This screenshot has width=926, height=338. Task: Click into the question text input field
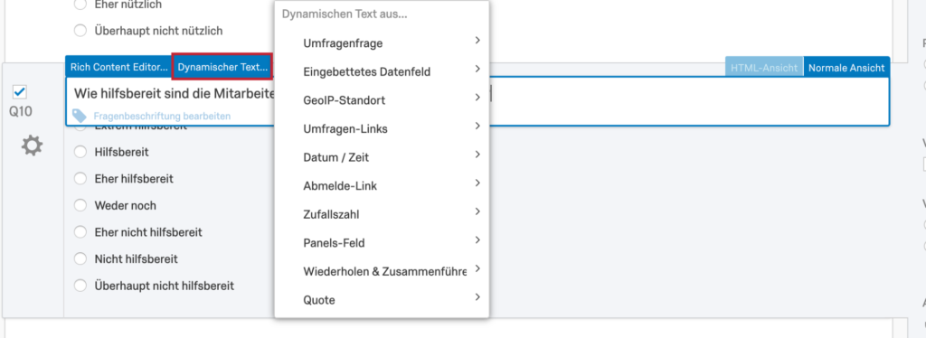pyautogui.click(x=477, y=93)
